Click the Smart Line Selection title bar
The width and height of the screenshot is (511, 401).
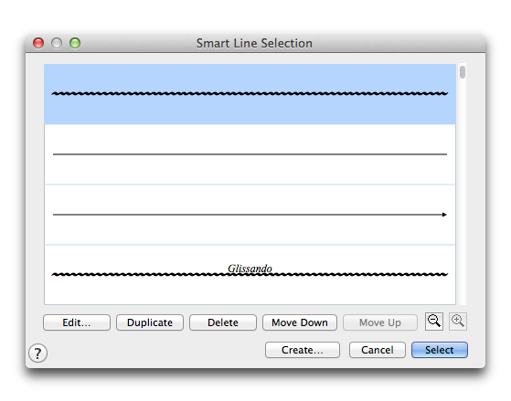[x=254, y=43]
